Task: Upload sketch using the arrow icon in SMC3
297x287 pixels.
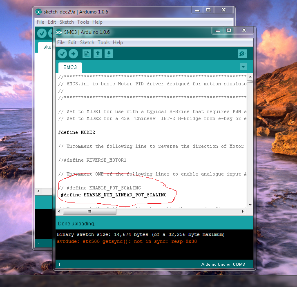Action: click(73, 54)
